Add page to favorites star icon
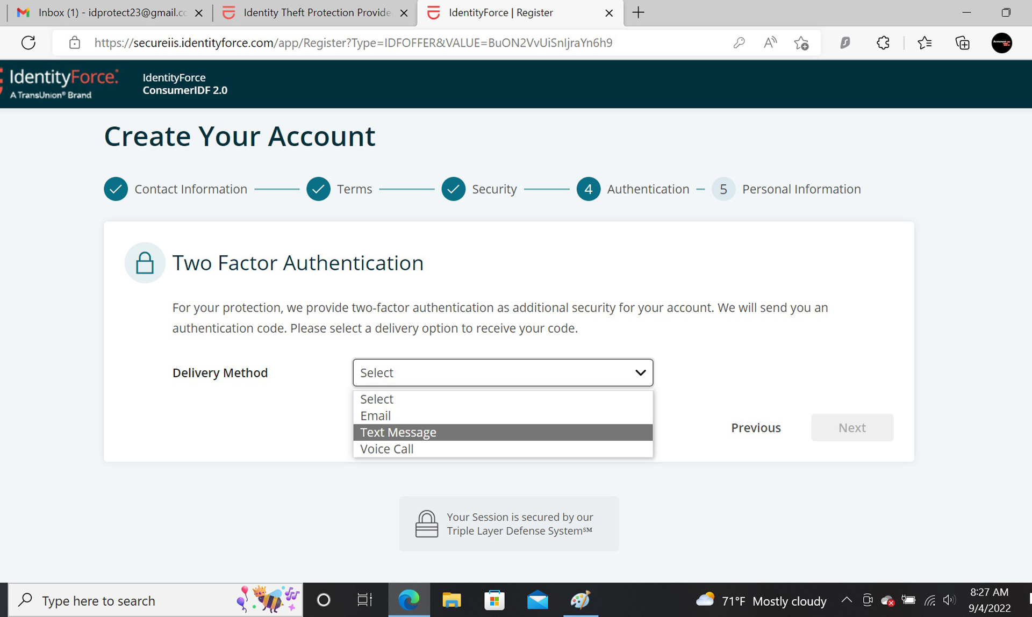Screen dimensions: 1032x617 [801, 43]
